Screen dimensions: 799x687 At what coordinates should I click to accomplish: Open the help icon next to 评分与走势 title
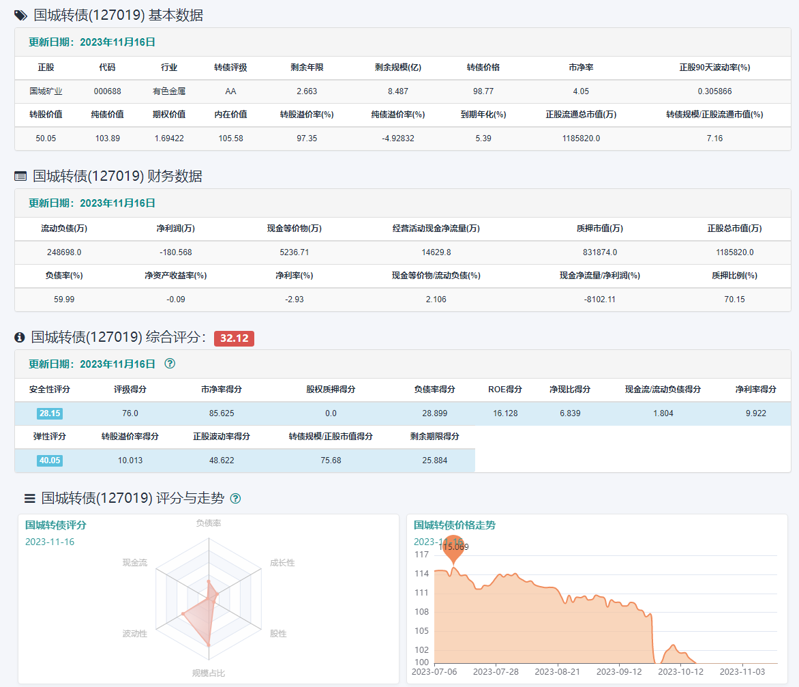[x=235, y=498]
